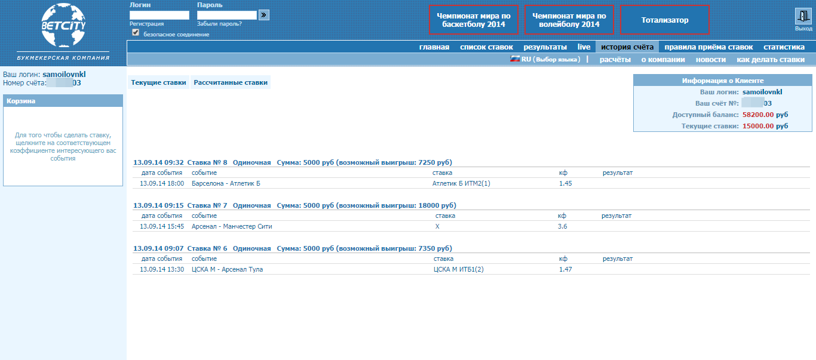Open the live menu item
The width and height of the screenshot is (816, 360).
point(584,47)
